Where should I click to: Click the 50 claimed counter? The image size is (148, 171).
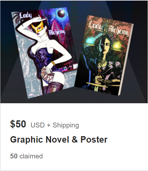pos(26,156)
